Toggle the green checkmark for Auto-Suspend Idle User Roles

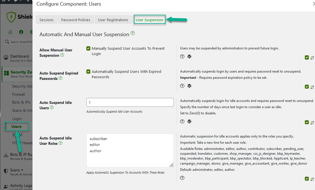307,179
